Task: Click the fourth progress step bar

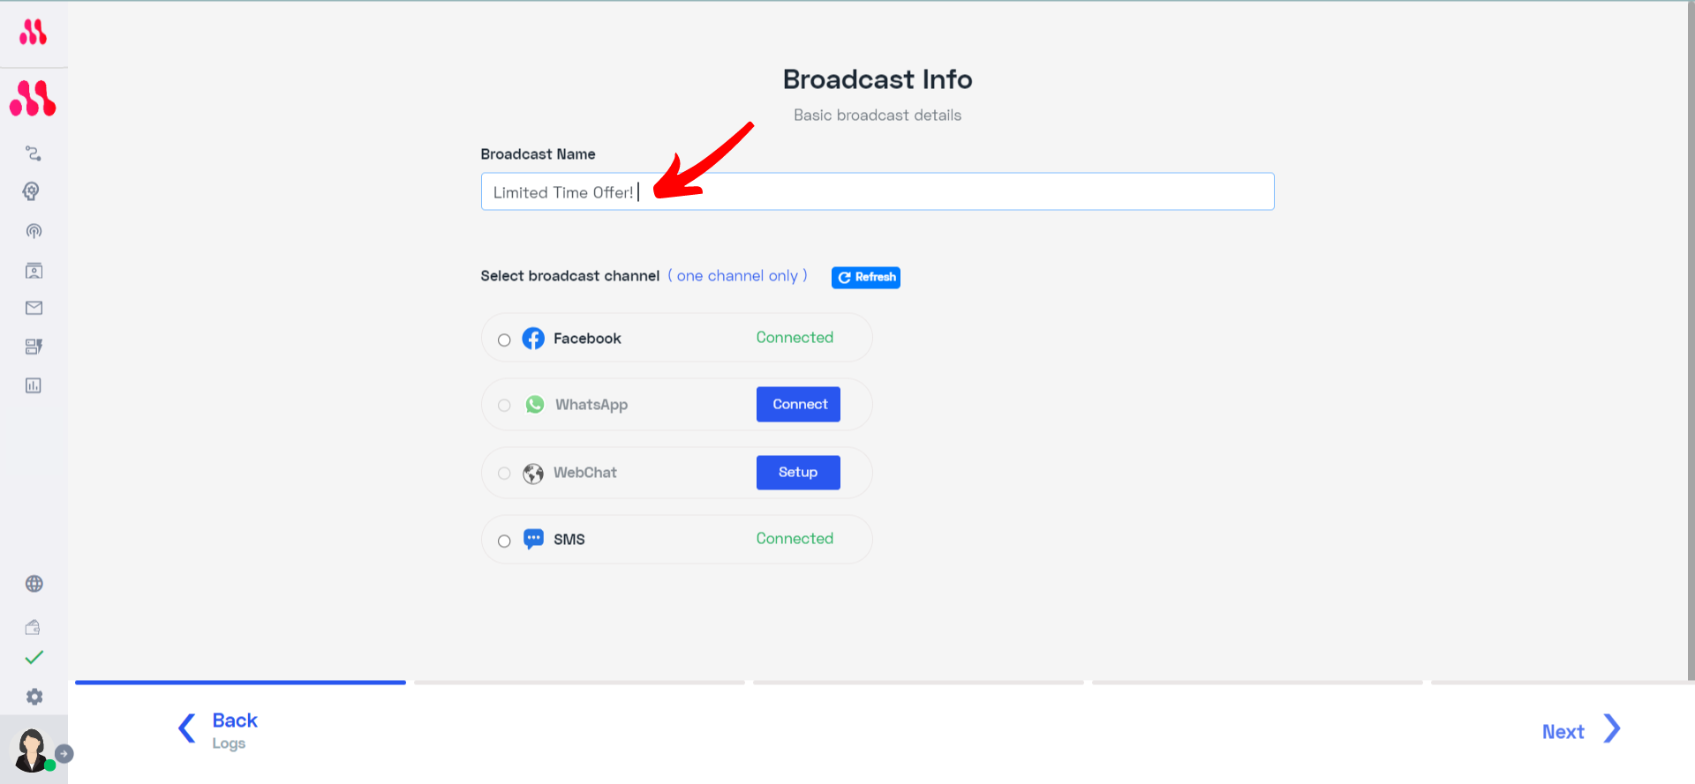Action: tap(1257, 683)
